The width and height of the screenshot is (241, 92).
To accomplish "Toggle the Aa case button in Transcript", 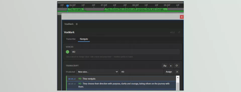I will click(x=165, y=66).
